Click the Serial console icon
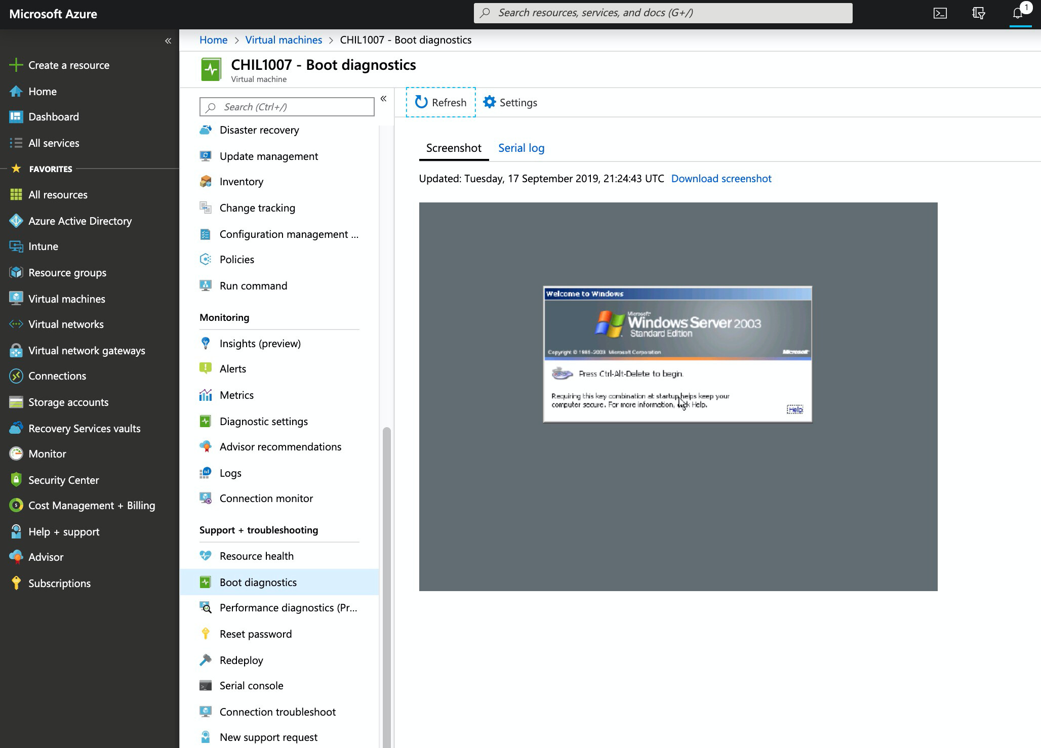The height and width of the screenshot is (748, 1041). (x=206, y=686)
